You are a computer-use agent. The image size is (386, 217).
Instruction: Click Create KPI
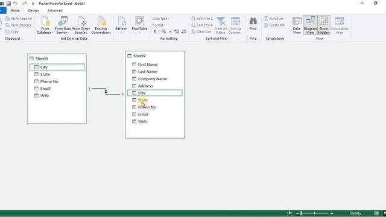pyautogui.click(x=274, y=25)
